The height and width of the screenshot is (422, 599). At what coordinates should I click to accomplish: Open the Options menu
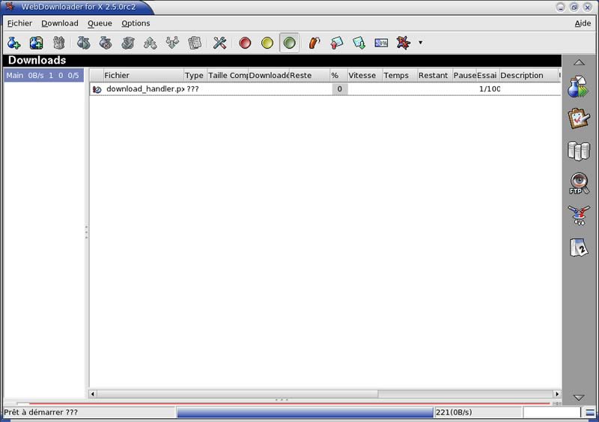(136, 23)
